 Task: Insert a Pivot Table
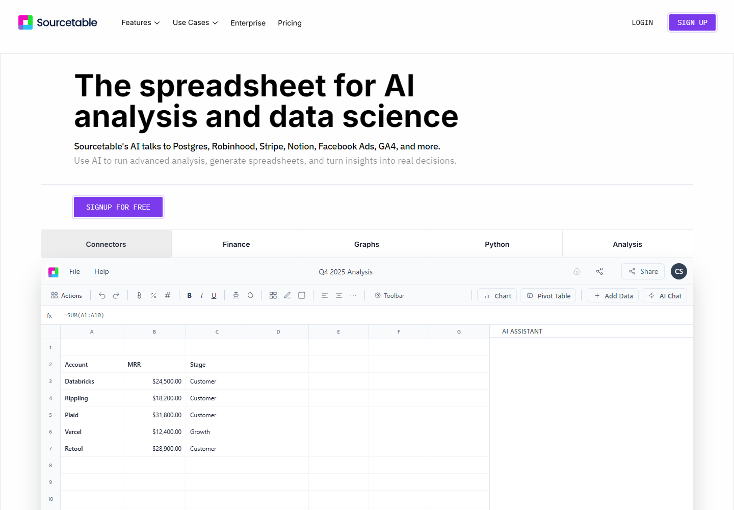pyautogui.click(x=548, y=296)
